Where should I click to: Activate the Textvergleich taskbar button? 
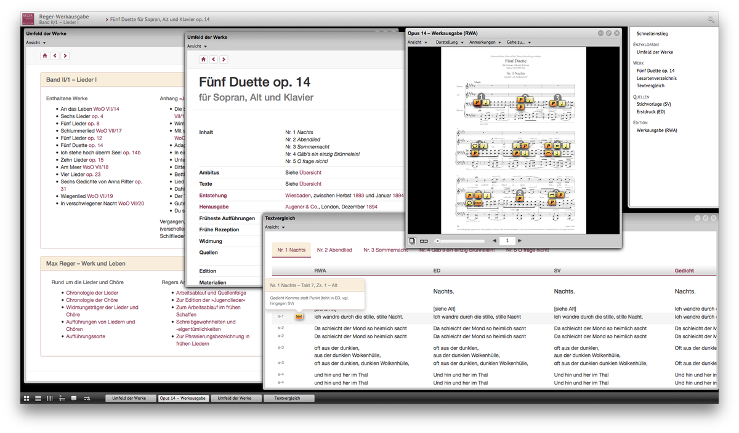click(288, 399)
